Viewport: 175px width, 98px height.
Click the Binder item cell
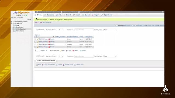tap(81, 42)
